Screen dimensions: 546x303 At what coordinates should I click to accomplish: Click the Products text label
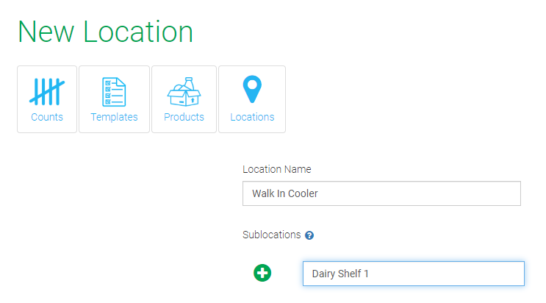click(x=184, y=117)
